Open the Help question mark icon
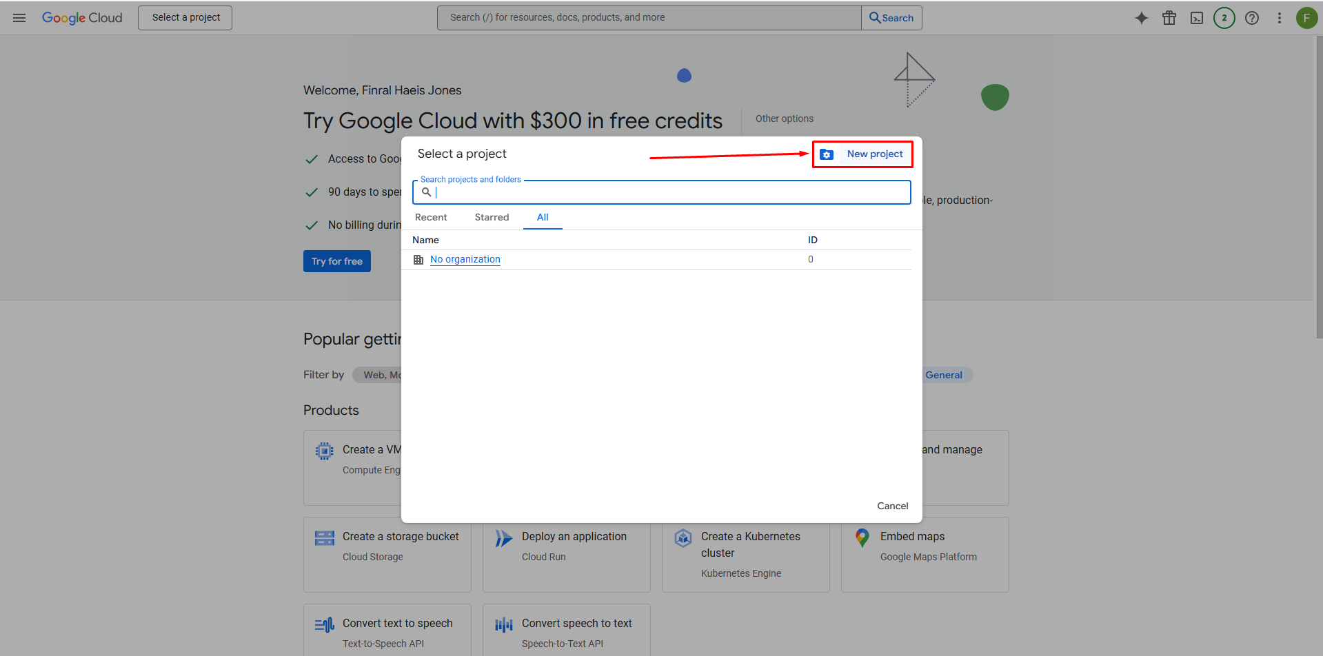This screenshot has width=1323, height=656. point(1252,18)
